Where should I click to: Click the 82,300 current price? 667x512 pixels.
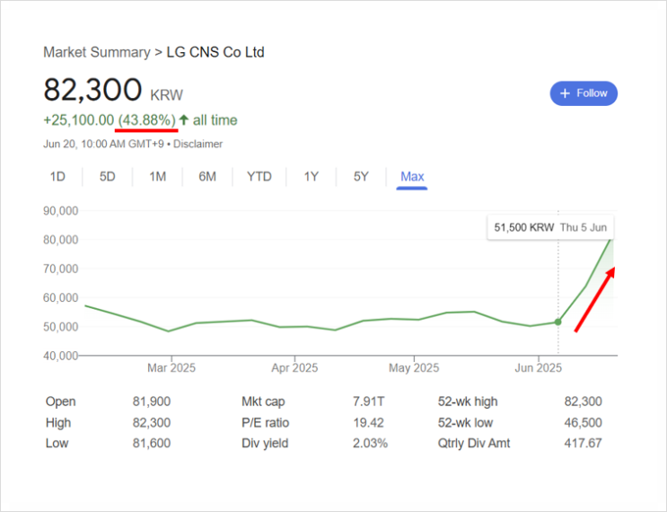pyautogui.click(x=92, y=90)
